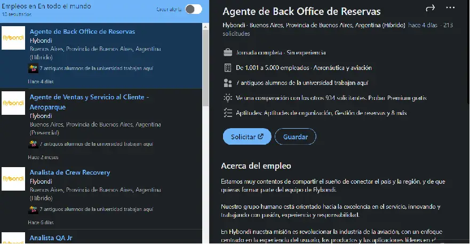Click Flybondi company name under Agente de Ventas
The image size is (470, 244).
pyautogui.click(x=41, y=116)
